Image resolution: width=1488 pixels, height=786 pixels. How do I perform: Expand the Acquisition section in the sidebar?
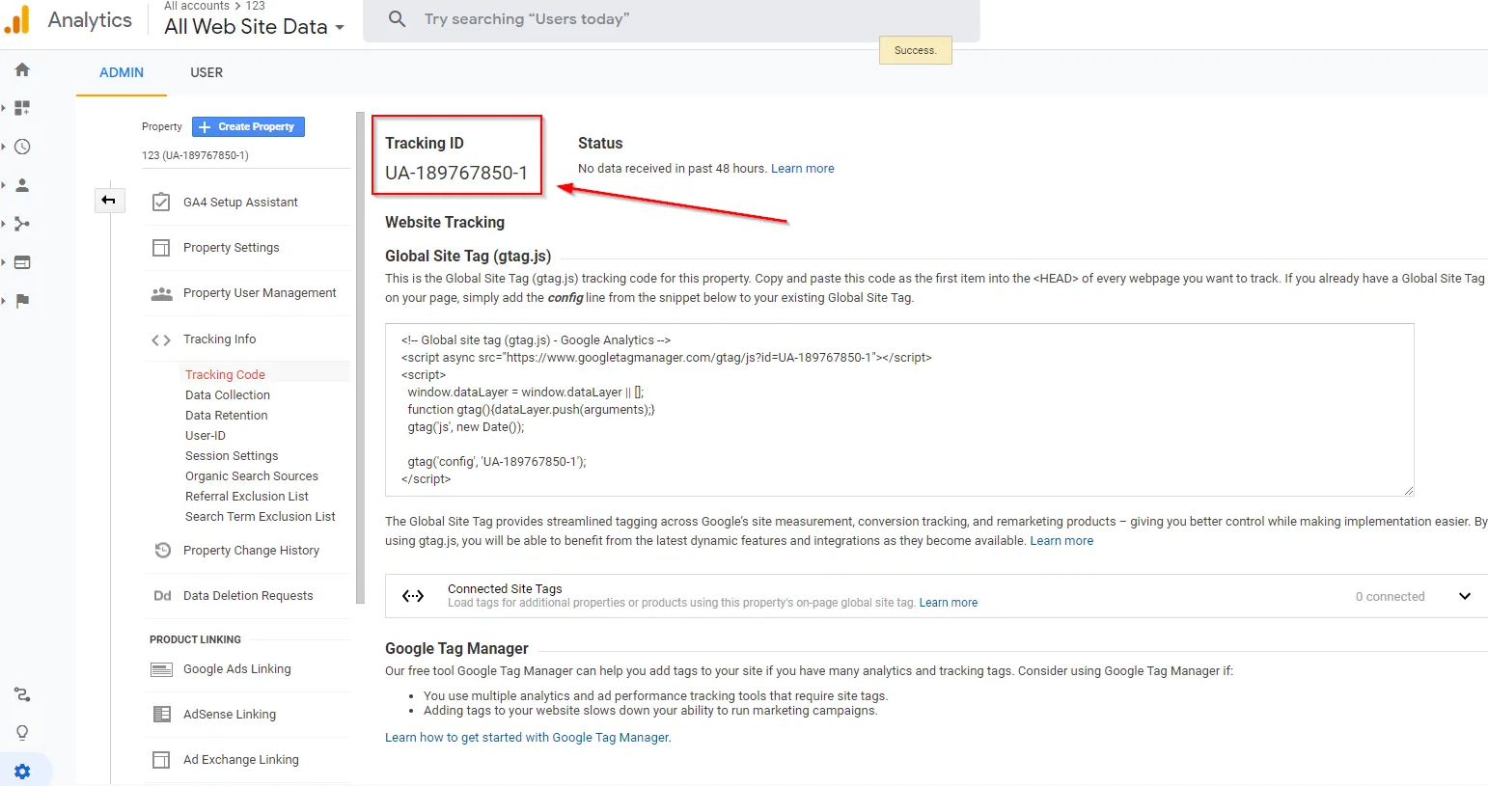pyautogui.click(x=21, y=224)
